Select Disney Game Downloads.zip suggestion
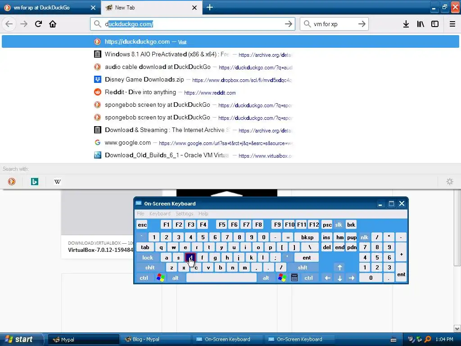 pos(230,80)
